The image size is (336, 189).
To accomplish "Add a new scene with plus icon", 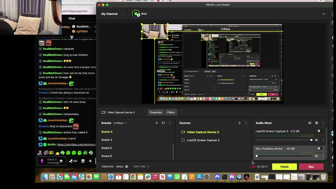I will 157,123.
